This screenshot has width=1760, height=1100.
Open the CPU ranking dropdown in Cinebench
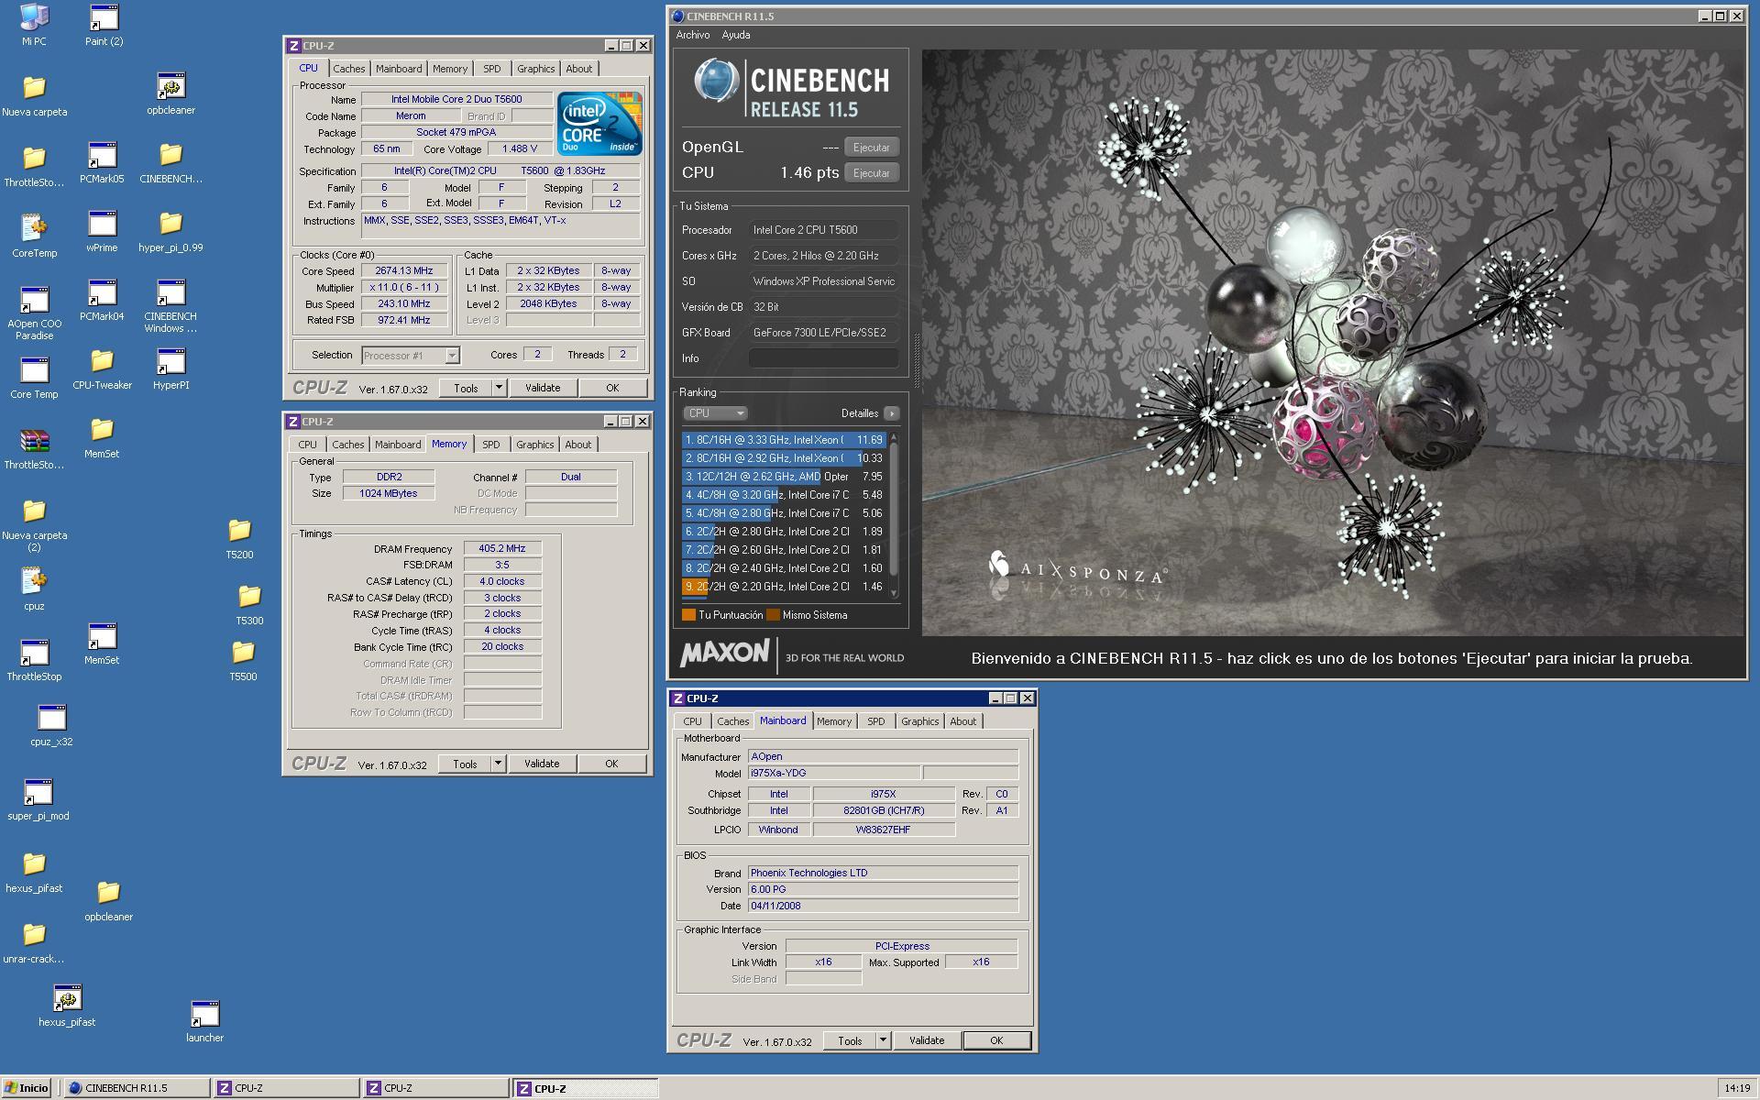(716, 413)
